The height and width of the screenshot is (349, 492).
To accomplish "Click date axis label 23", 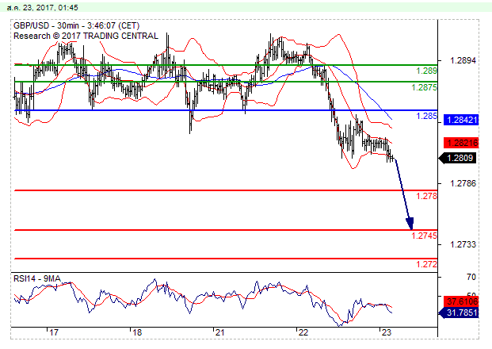I will click(387, 332).
